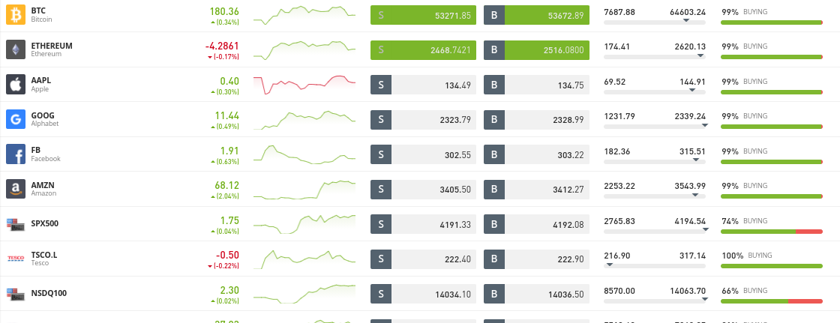This screenshot has width=840, height=323.
Task: Sell GOOG at 2323.79
Action: pos(423,119)
